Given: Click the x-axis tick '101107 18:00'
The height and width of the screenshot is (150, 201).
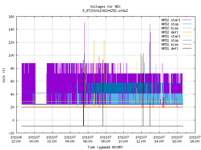Looking at the screenshot, I should pos(195,139).
